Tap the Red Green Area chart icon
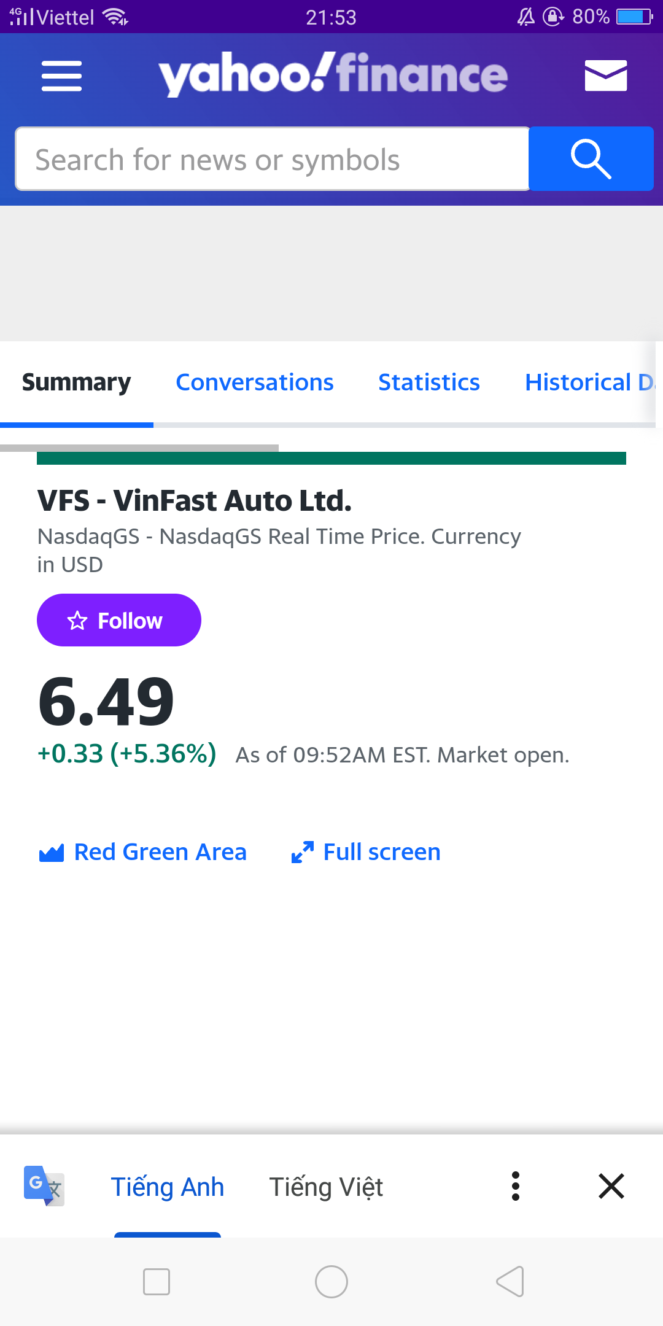Screen dimensions: 663x1326 (52, 853)
